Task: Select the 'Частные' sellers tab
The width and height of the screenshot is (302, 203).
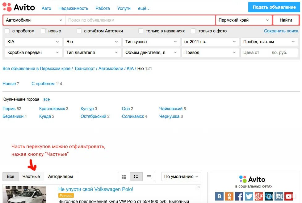Action: (x=31, y=177)
